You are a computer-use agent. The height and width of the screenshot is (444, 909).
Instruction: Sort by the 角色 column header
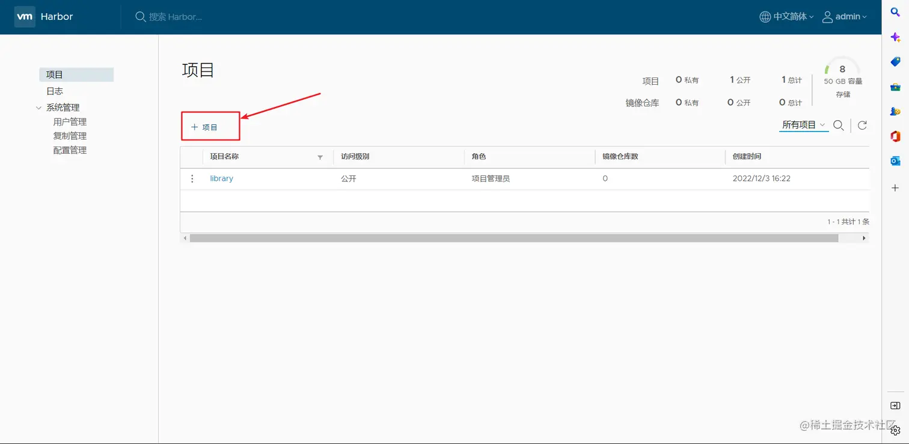click(x=479, y=156)
